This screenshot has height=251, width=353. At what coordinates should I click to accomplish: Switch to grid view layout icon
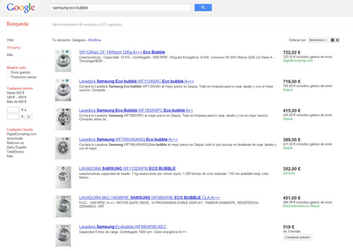339,39
